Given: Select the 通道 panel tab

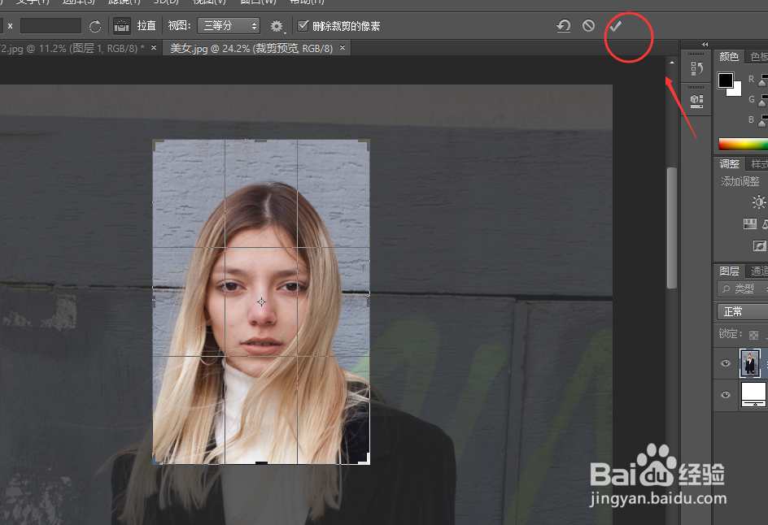Looking at the screenshot, I should point(758,271).
